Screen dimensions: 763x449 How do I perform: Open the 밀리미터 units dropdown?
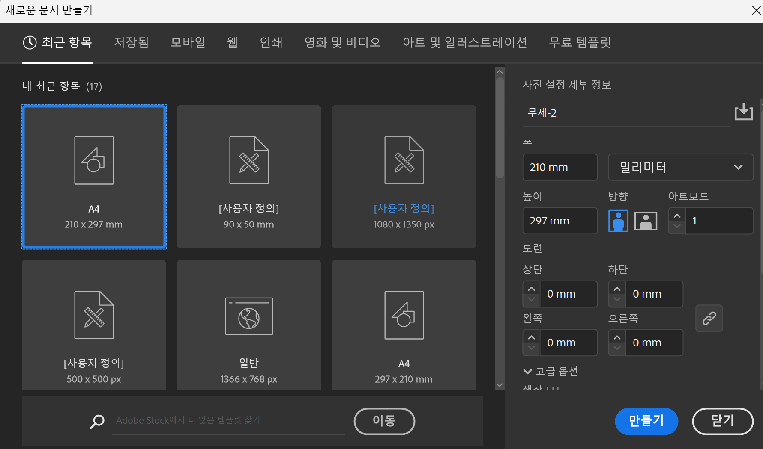click(x=681, y=167)
